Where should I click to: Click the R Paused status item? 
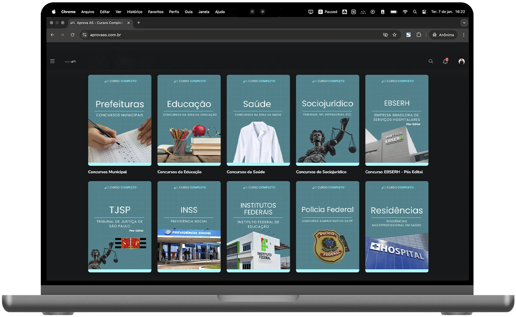(x=328, y=12)
